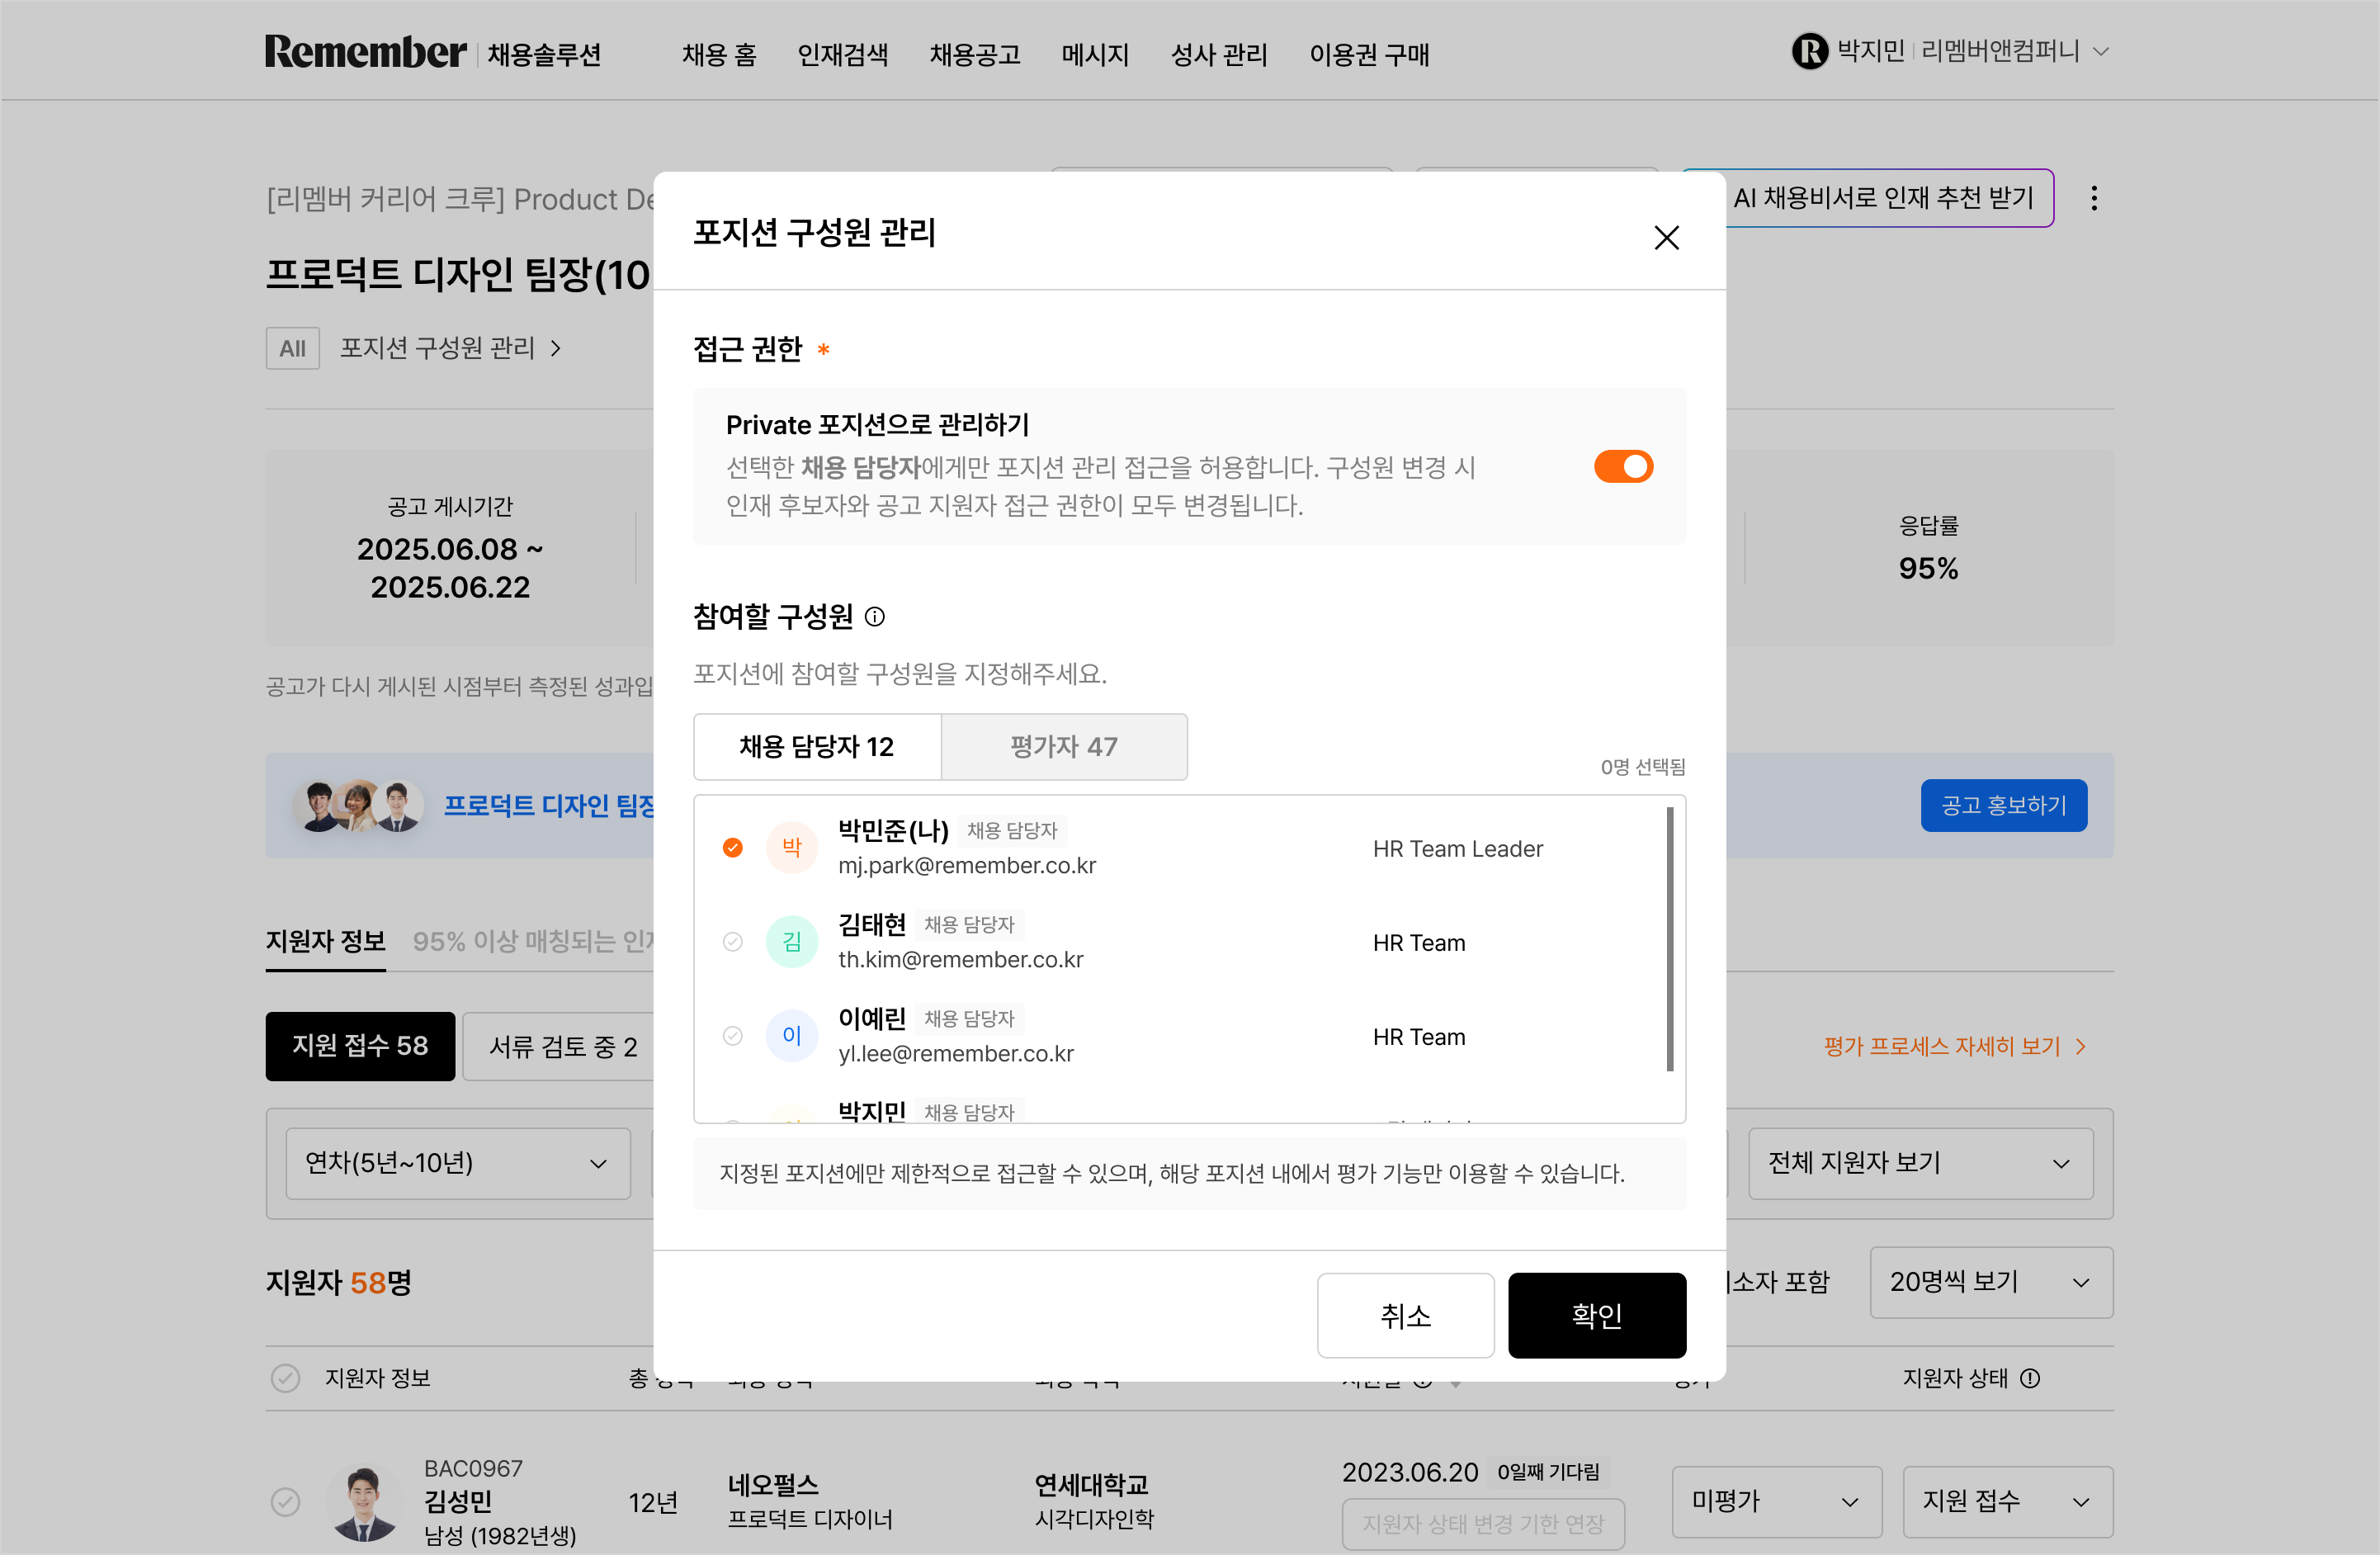The height and width of the screenshot is (1555, 2380).
Task: Uncheck the 박민준(나) member checkbox
Action: pos(733,848)
